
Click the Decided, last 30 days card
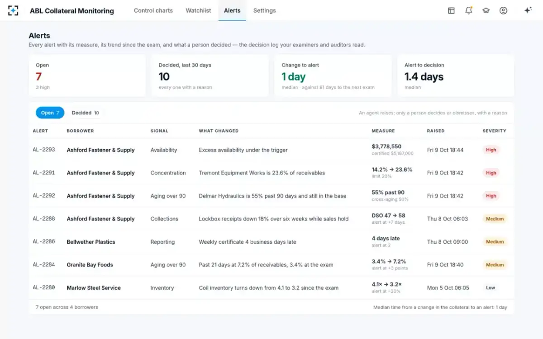[x=210, y=75]
